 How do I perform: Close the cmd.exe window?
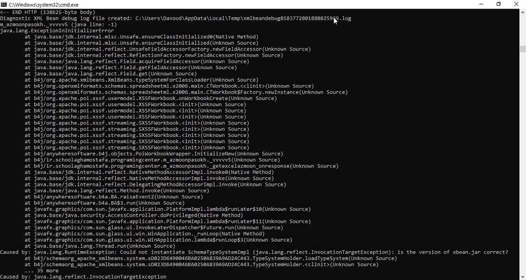[516, 4]
